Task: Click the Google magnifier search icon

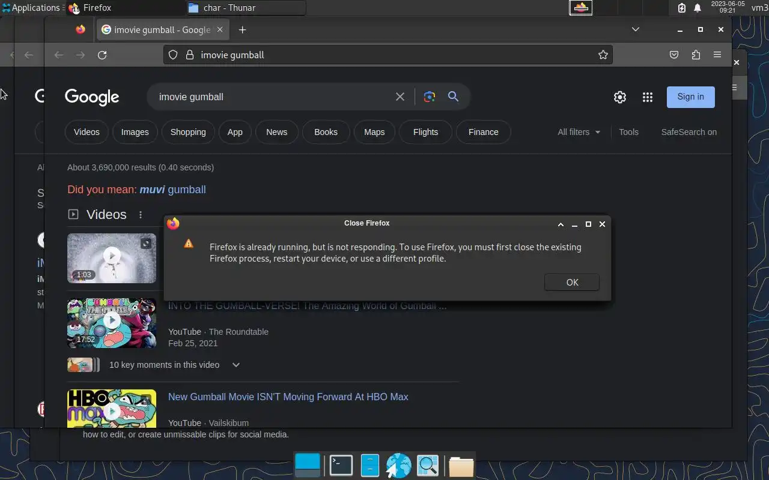Action: coord(454,97)
